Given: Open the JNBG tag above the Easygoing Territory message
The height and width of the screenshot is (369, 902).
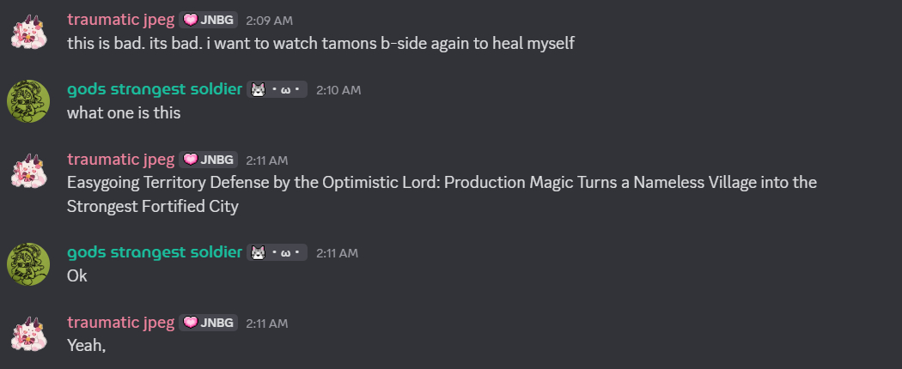Looking at the screenshot, I should [x=208, y=160].
